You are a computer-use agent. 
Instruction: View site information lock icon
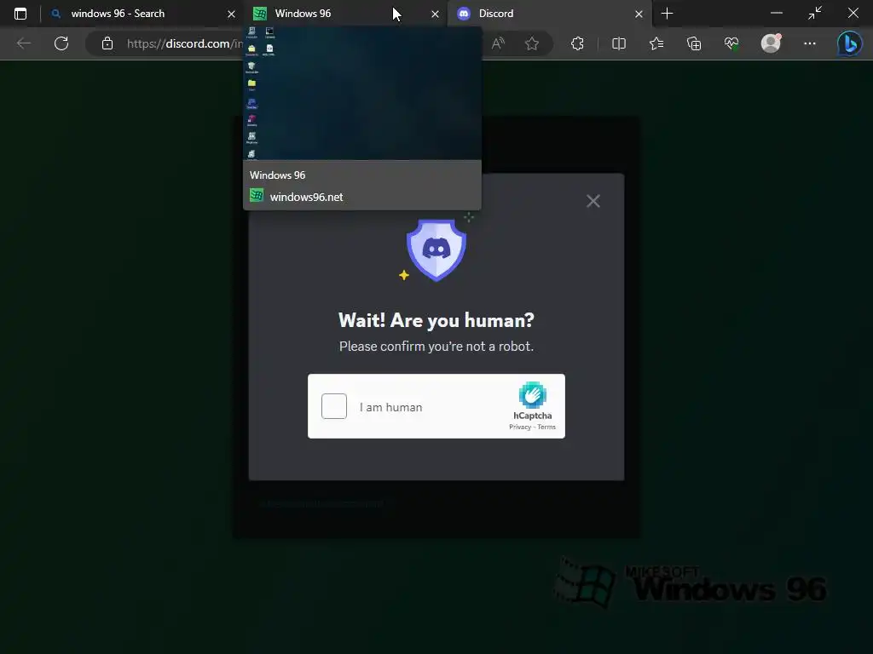click(x=107, y=43)
